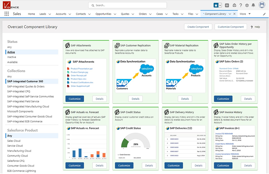Click the SAP Credit Status lightning icon

117,112
